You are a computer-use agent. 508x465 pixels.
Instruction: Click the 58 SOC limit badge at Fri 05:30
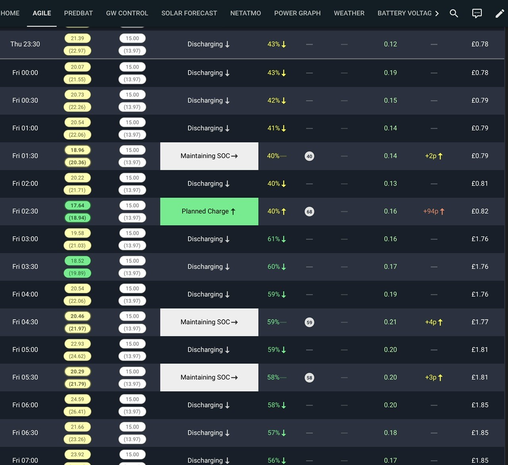click(x=309, y=378)
